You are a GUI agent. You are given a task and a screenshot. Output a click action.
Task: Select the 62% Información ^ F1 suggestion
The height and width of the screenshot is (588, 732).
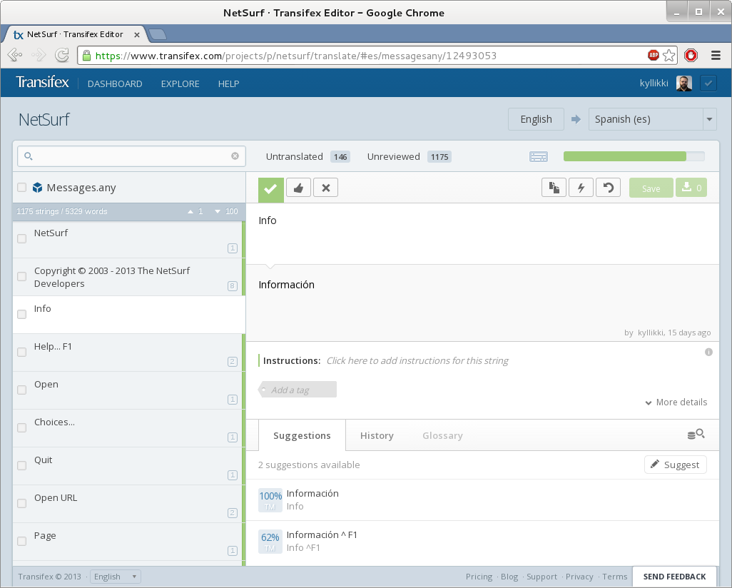click(482, 542)
